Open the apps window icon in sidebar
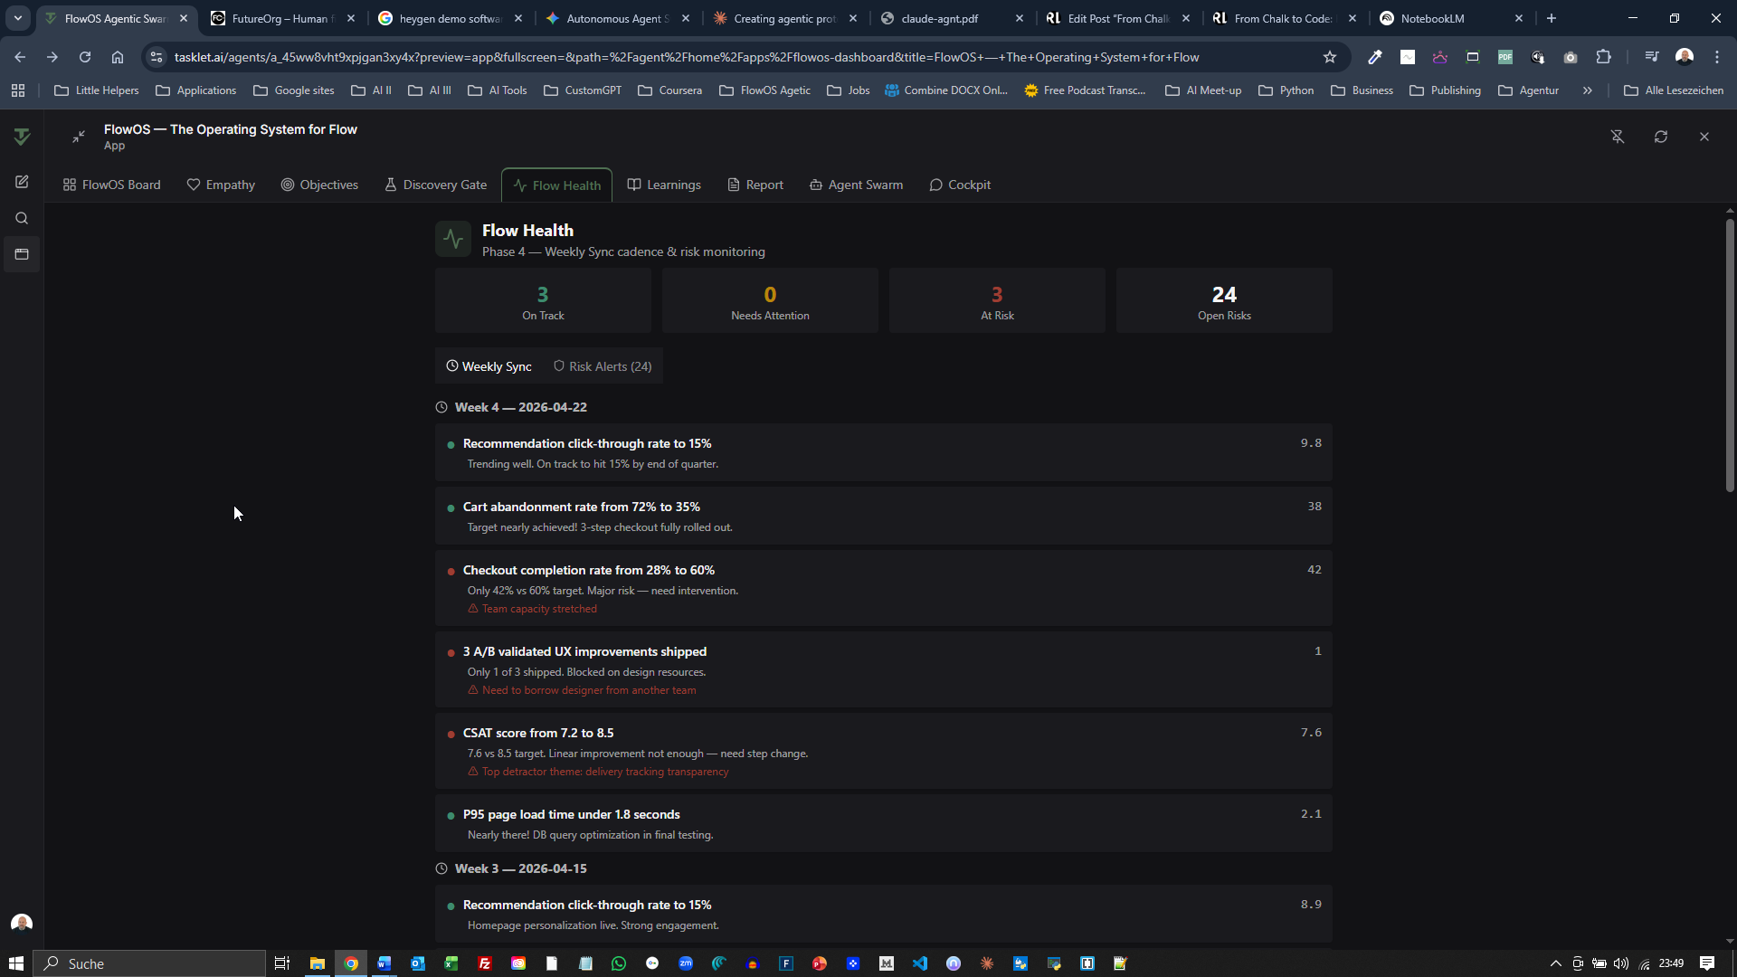The height and width of the screenshot is (977, 1737). [x=22, y=254]
